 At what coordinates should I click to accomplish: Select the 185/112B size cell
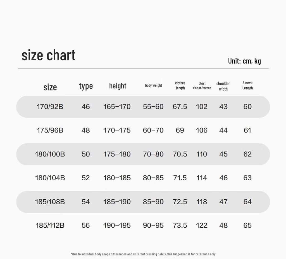click(50, 225)
